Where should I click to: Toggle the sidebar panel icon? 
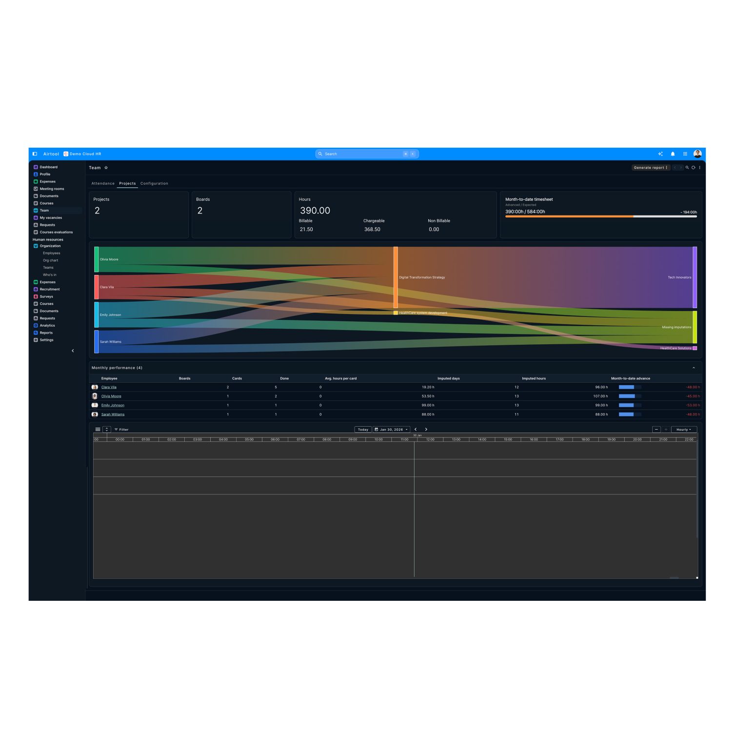pyautogui.click(x=35, y=154)
